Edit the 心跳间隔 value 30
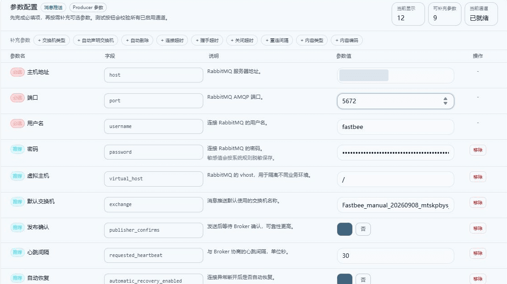507x284 pixels. tap(395, 256)
